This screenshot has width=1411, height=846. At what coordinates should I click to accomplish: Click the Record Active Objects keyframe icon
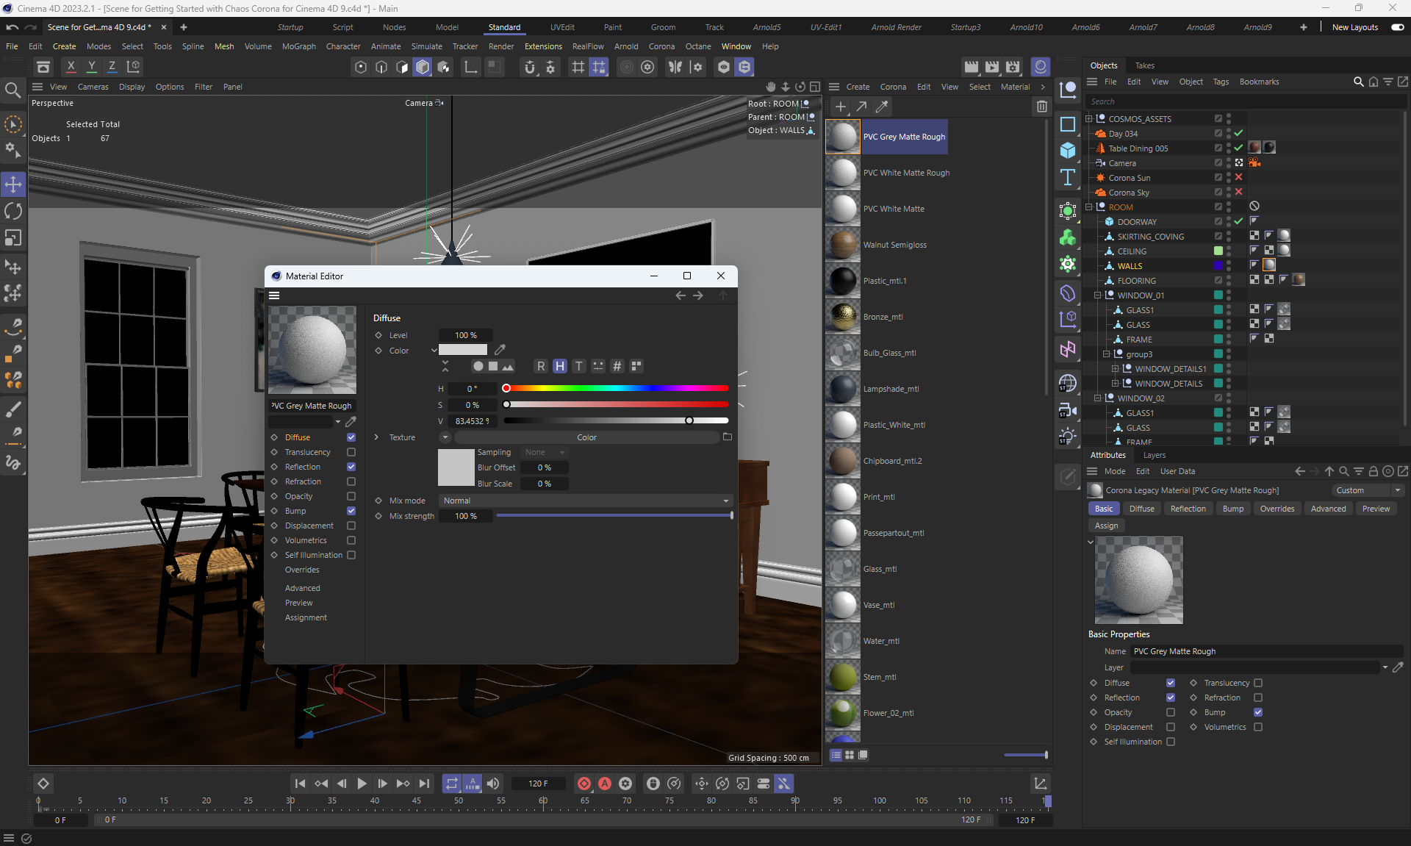tap(584, 784)
